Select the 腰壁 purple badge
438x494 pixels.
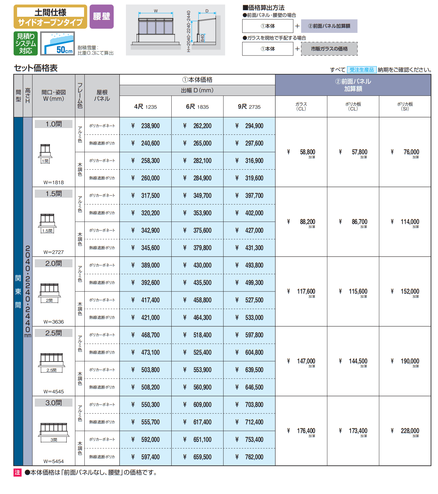click(101, 17)
